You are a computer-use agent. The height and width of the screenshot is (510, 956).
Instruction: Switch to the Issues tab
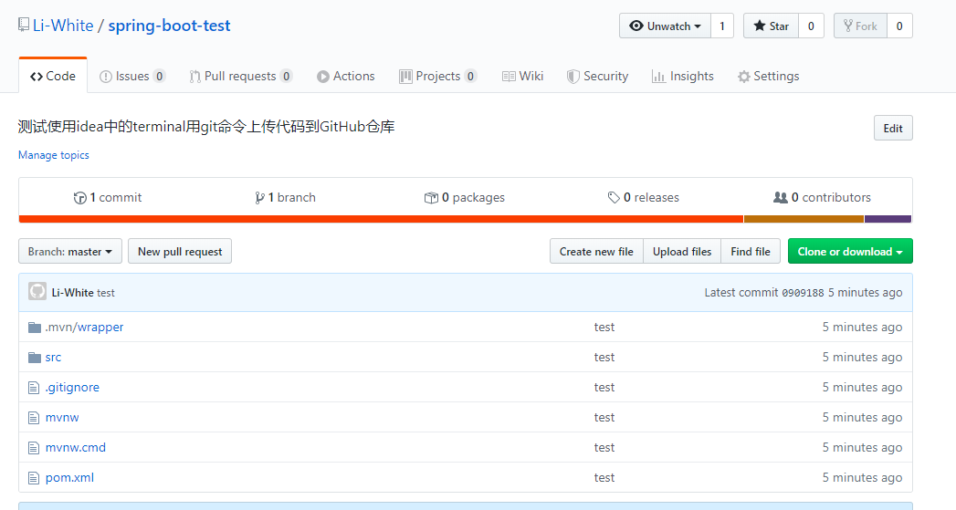click(x=132, y=77)
